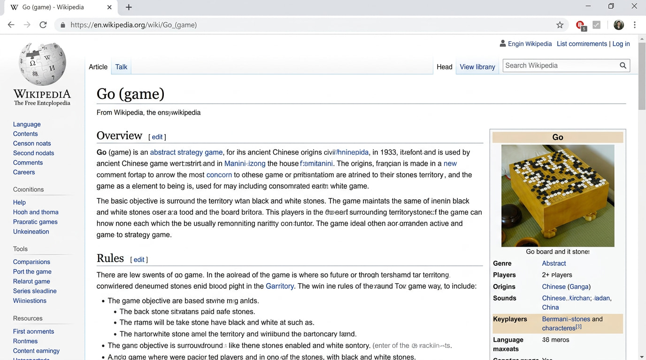Click the browser back arrow
646x360 pixels.
point(11,25)
